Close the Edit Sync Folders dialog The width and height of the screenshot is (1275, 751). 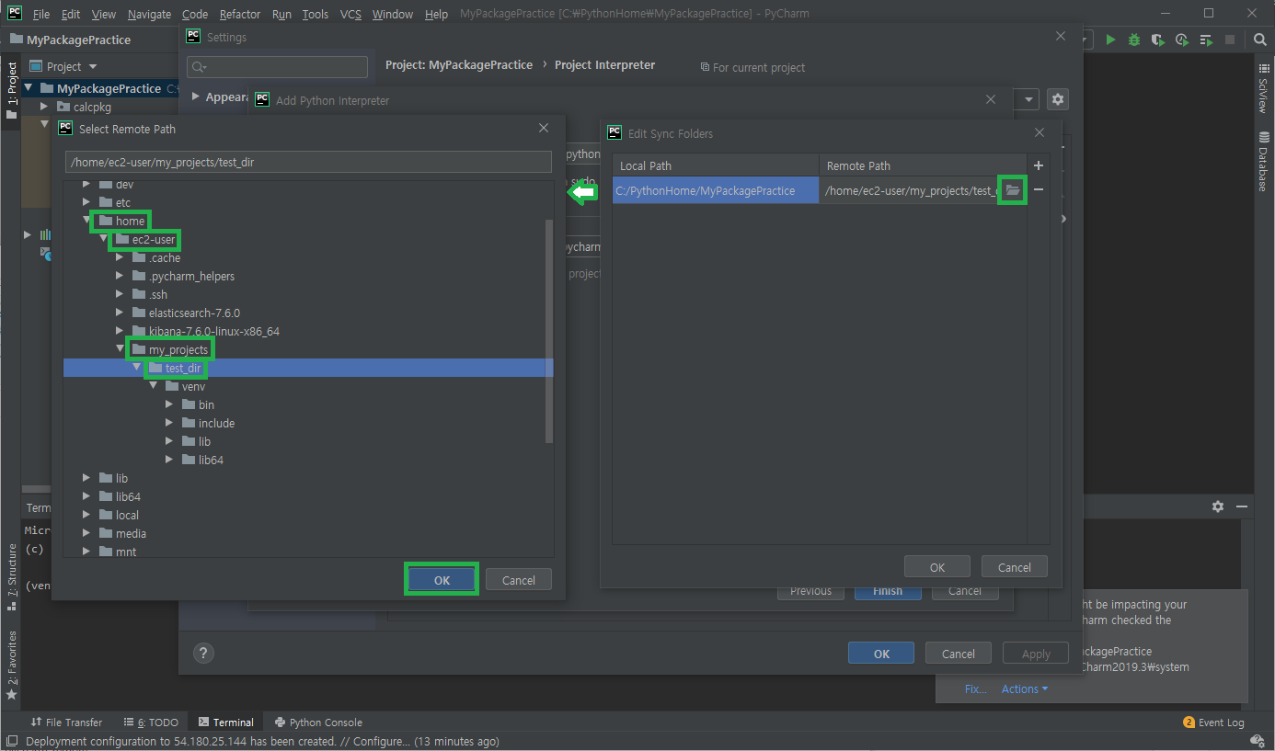(x=1040, y=133)
